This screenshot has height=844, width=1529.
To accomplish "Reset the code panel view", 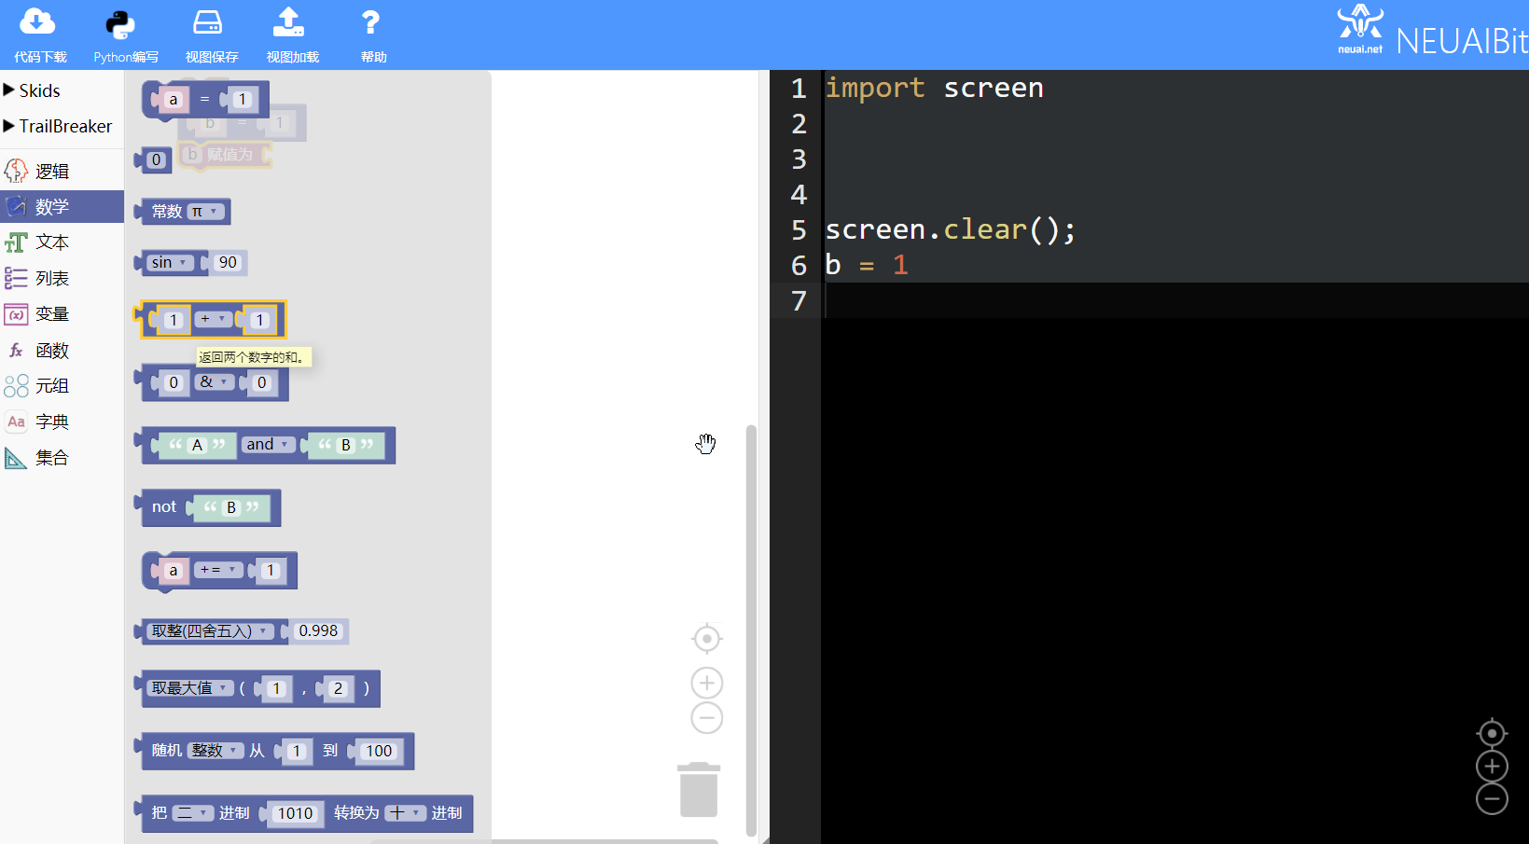I will click(1492, 734).
